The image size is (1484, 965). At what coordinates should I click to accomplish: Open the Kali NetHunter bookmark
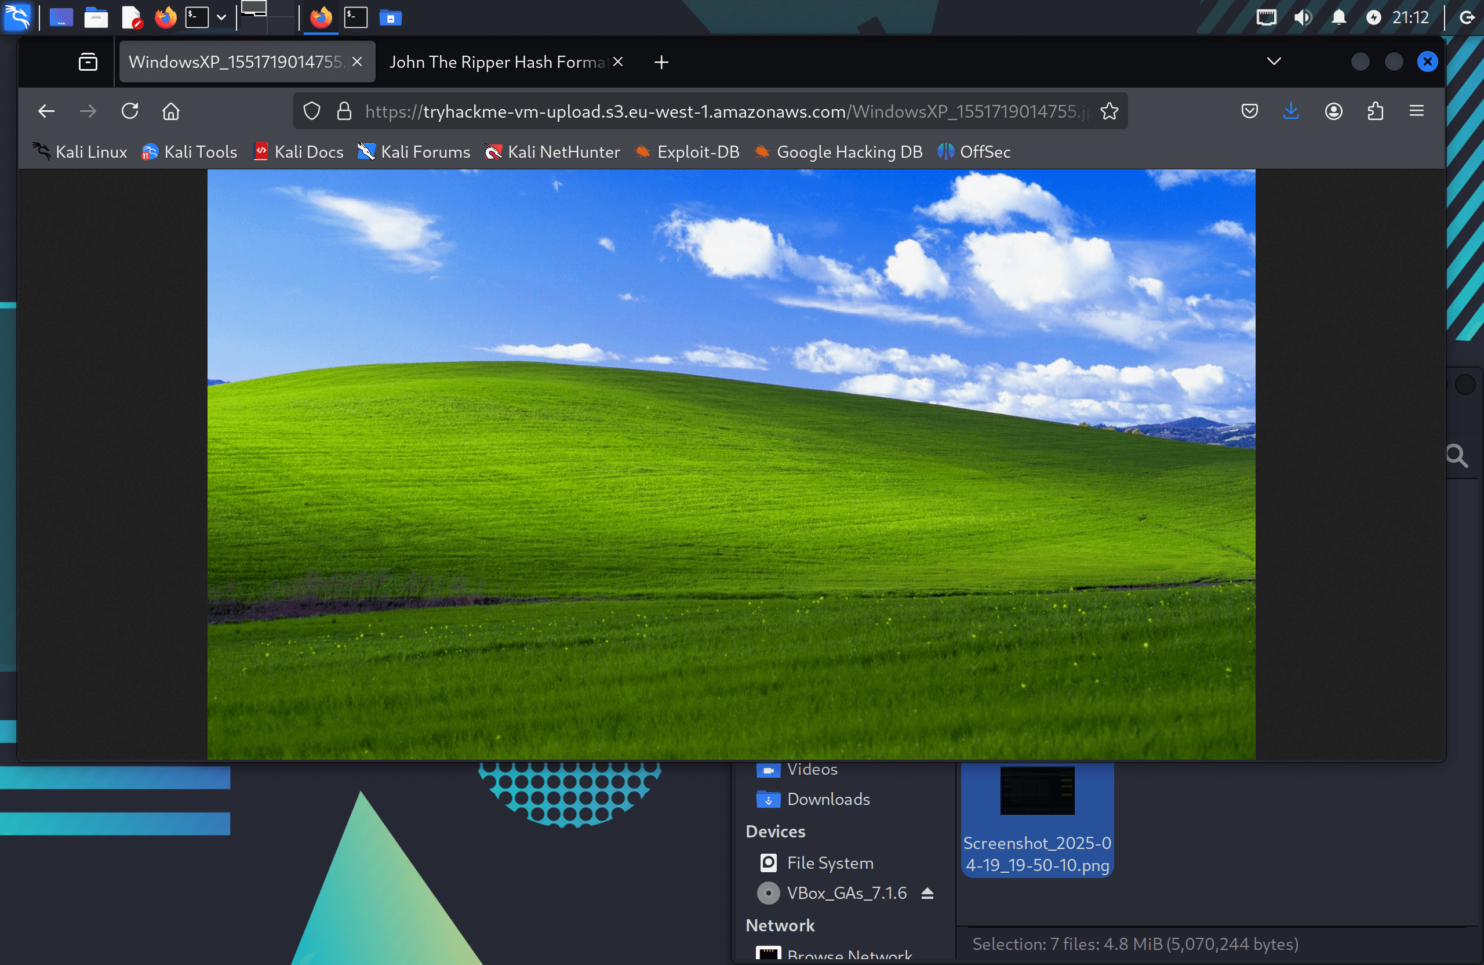[x=552, y=151]
